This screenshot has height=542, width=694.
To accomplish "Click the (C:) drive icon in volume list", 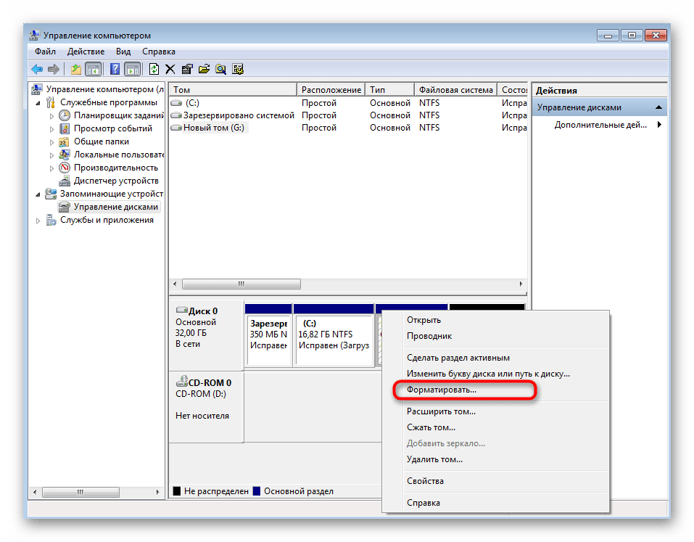I will point(177,103).
